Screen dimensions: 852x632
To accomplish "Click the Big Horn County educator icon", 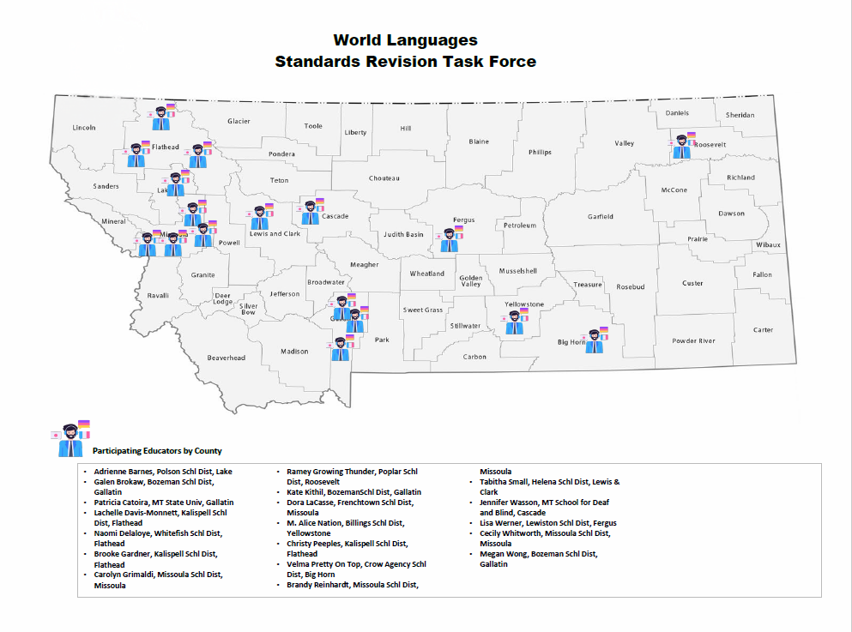I will (x=593, y=340).
